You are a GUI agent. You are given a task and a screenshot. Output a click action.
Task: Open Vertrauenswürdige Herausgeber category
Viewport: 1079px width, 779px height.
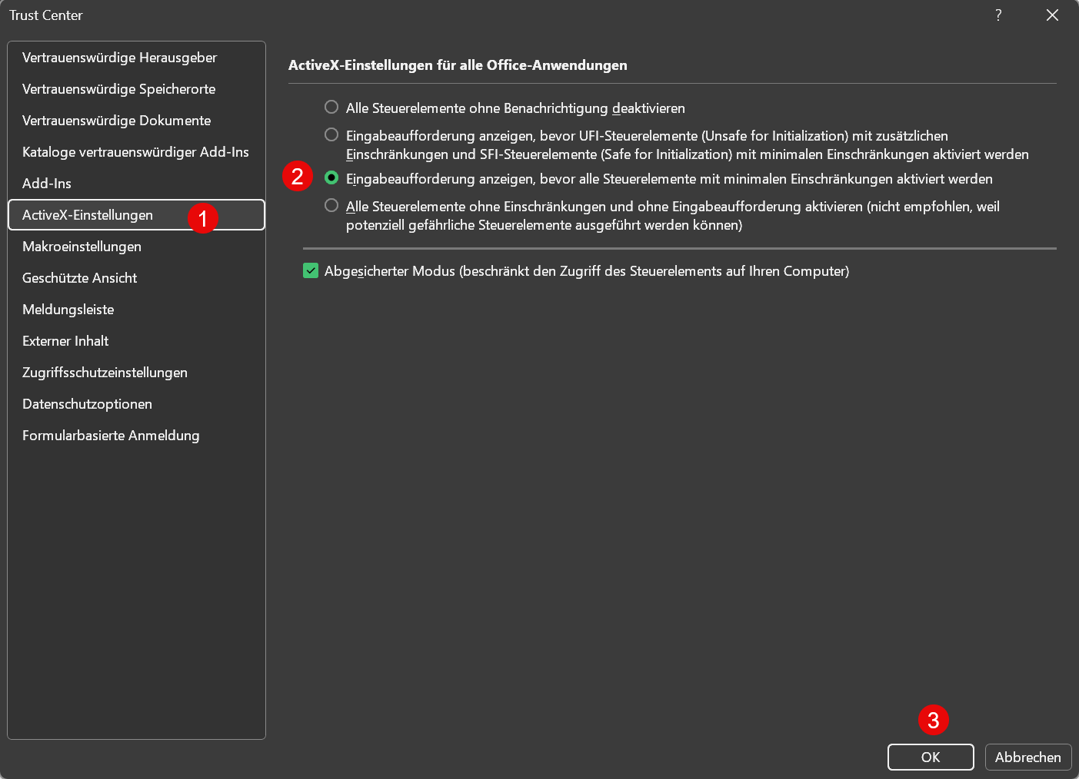click(136, 58)
